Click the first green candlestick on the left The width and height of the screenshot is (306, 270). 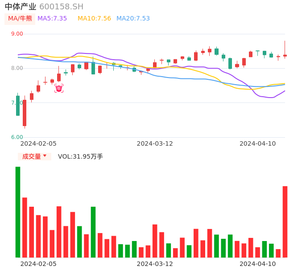pos(18,106)
